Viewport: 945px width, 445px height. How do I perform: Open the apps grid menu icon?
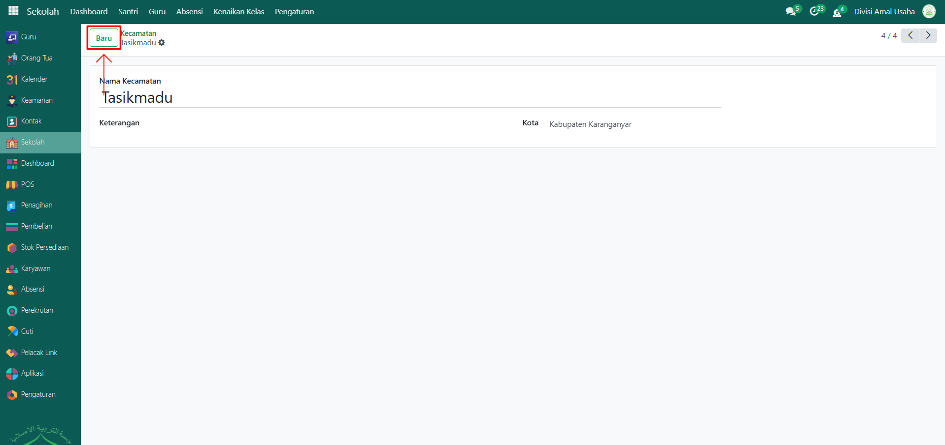pyautogui.click(x=13, y=11)
